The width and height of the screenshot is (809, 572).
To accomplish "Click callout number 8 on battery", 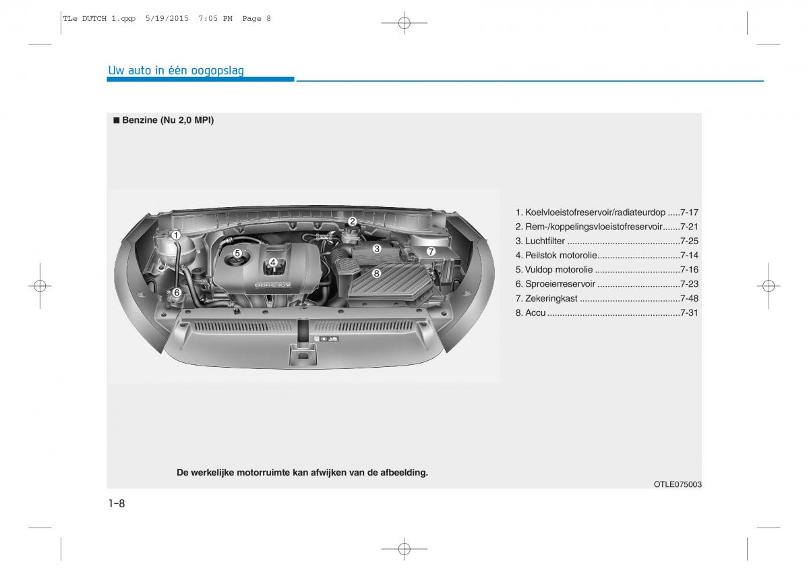I will tap(376, 273).
